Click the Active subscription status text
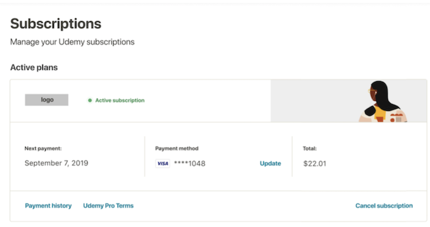Image resolution: width=430 pixels, height=227 pixels. click(120, 101)
